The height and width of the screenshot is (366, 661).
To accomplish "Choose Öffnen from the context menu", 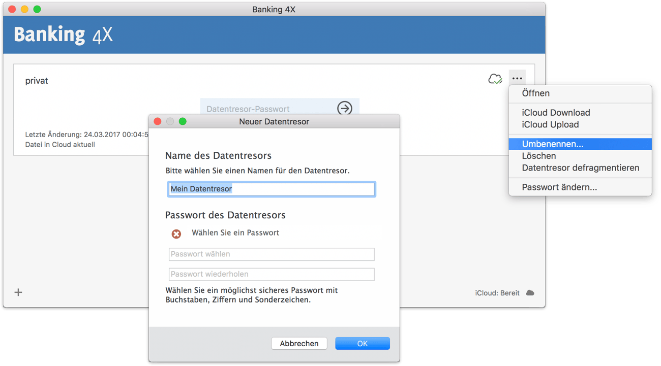I will point(580,93).
